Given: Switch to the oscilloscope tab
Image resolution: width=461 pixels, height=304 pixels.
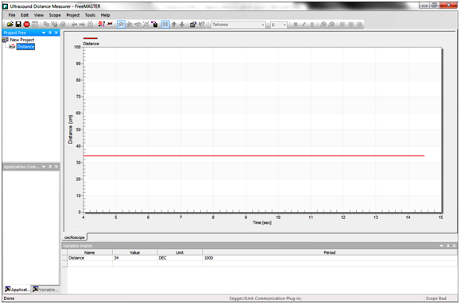Looking at the screenshot, I should tap(75, 237).
